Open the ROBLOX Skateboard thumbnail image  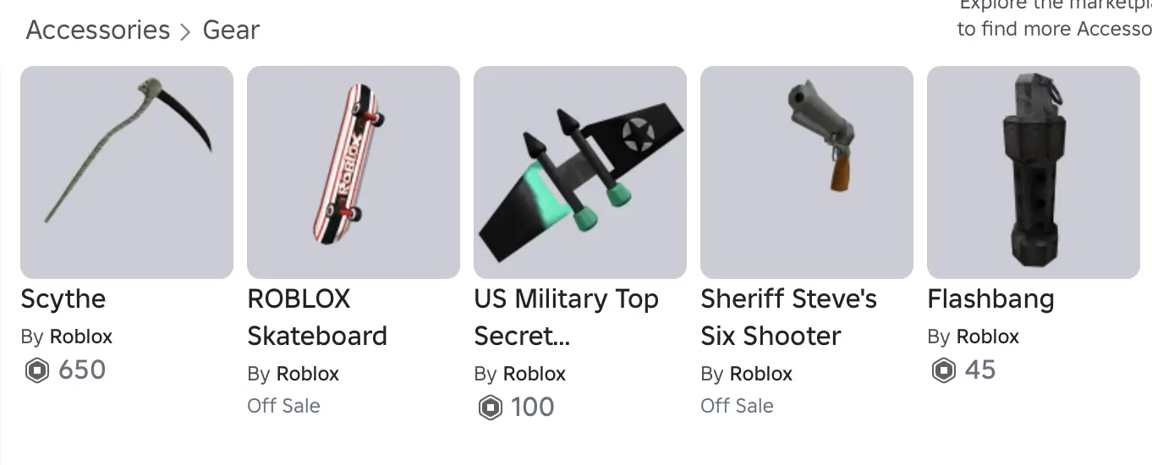[354, 172]
